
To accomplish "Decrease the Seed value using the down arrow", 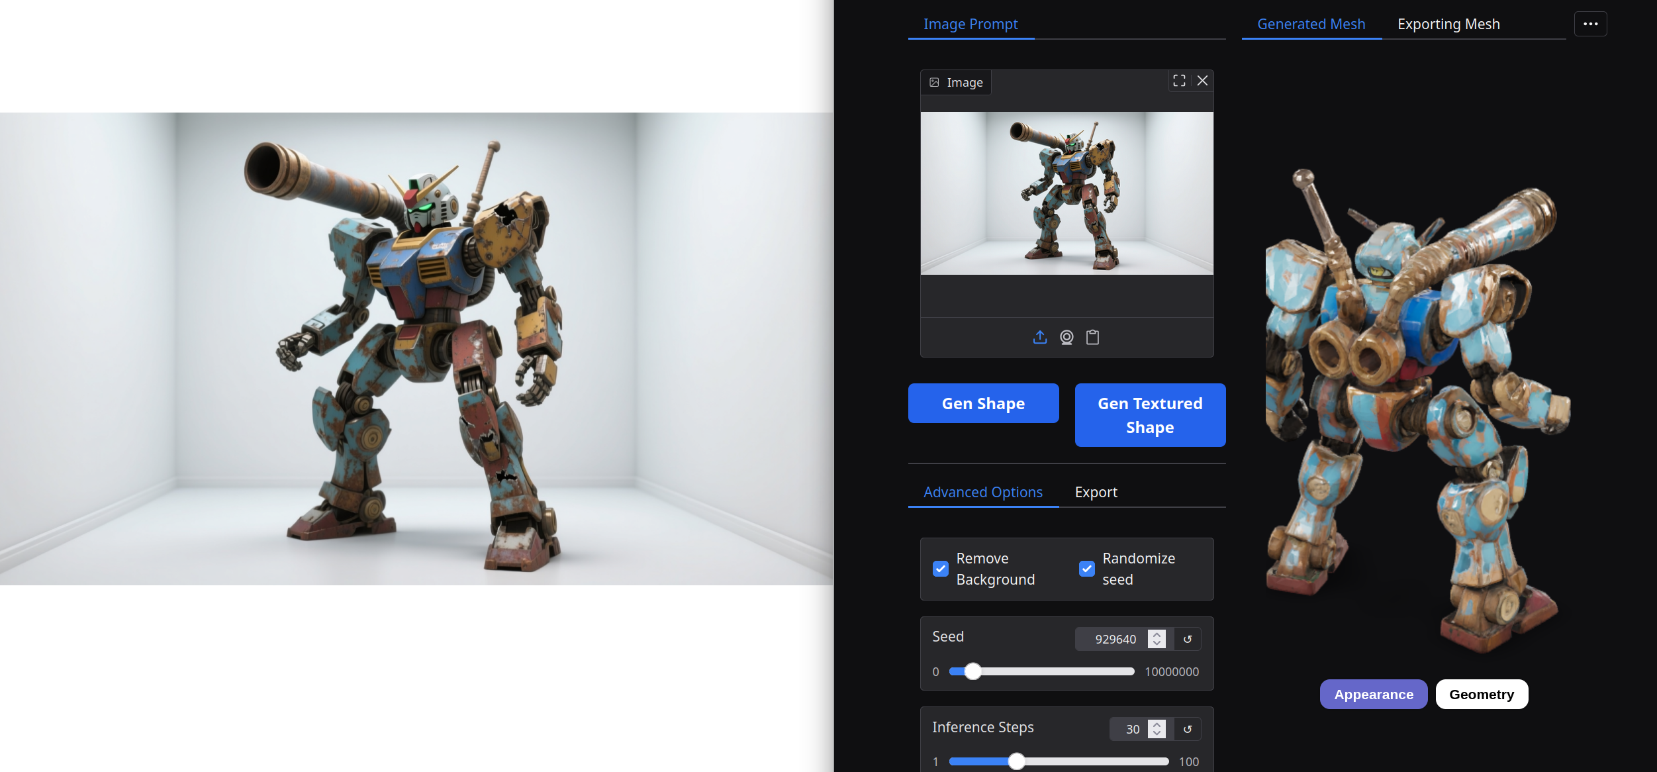I will (1157, 644).
